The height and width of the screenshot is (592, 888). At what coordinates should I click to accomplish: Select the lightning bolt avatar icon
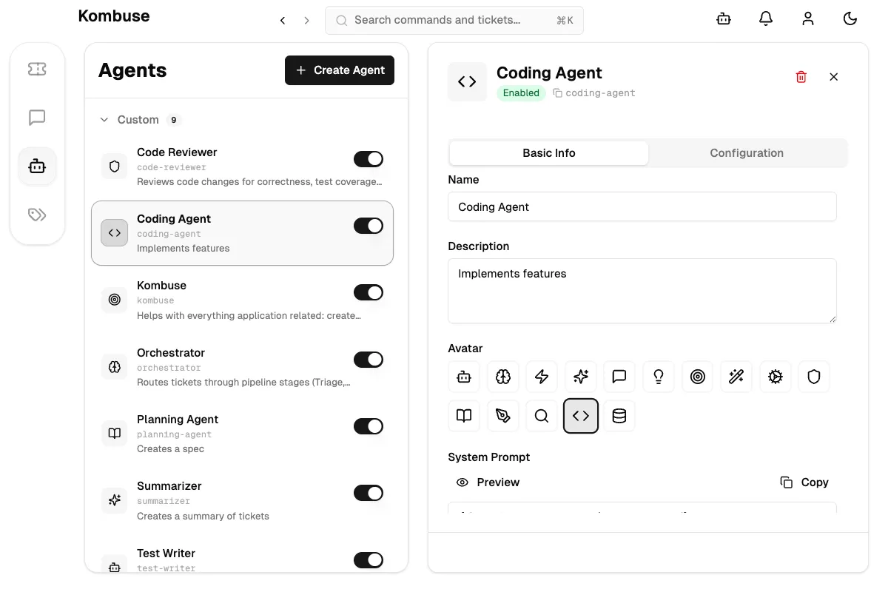[542, 377]
